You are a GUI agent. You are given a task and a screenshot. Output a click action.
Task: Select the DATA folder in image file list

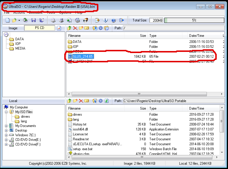click(77, 42)
